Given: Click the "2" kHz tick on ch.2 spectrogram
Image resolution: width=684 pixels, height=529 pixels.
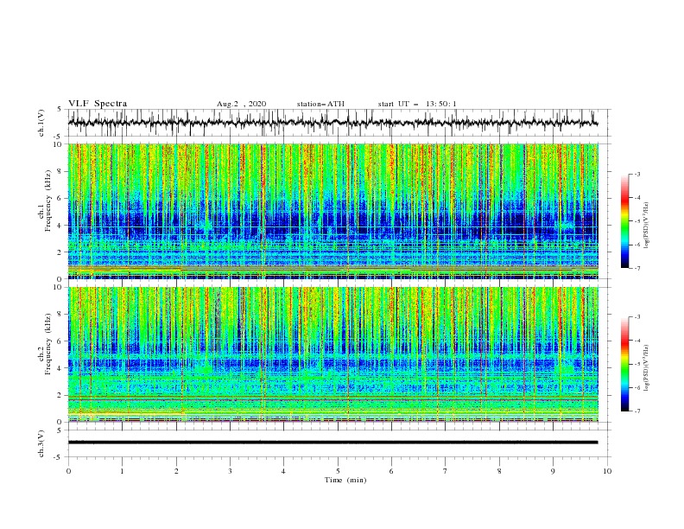Looking at the screenshot, I should pos(60,395).
